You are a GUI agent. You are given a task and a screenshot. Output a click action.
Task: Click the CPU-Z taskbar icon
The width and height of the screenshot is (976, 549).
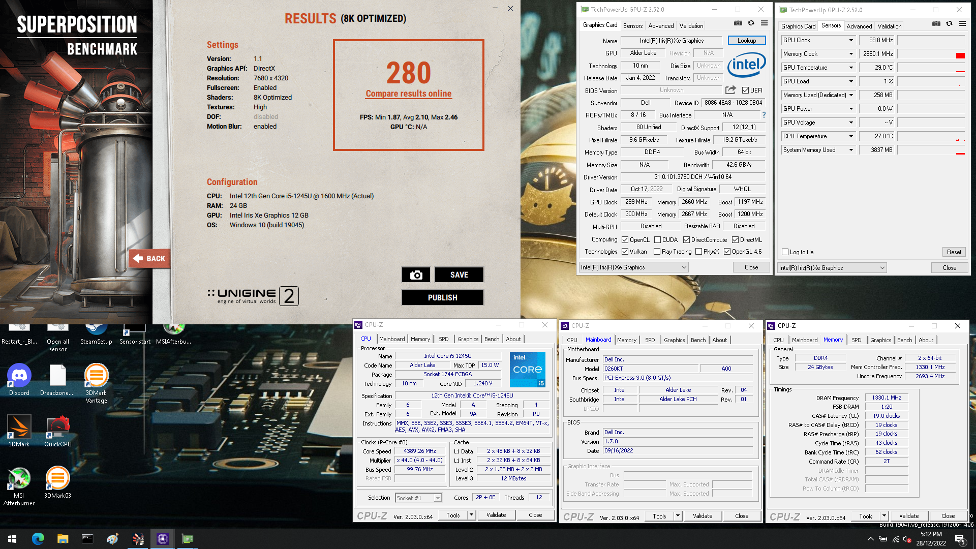(163, 539)
